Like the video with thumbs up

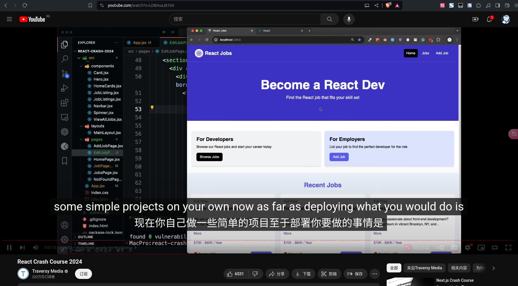(x=236, y=274)
